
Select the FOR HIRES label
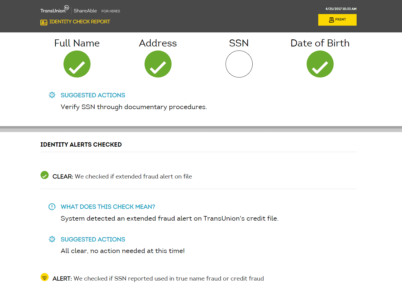(111, 11)
